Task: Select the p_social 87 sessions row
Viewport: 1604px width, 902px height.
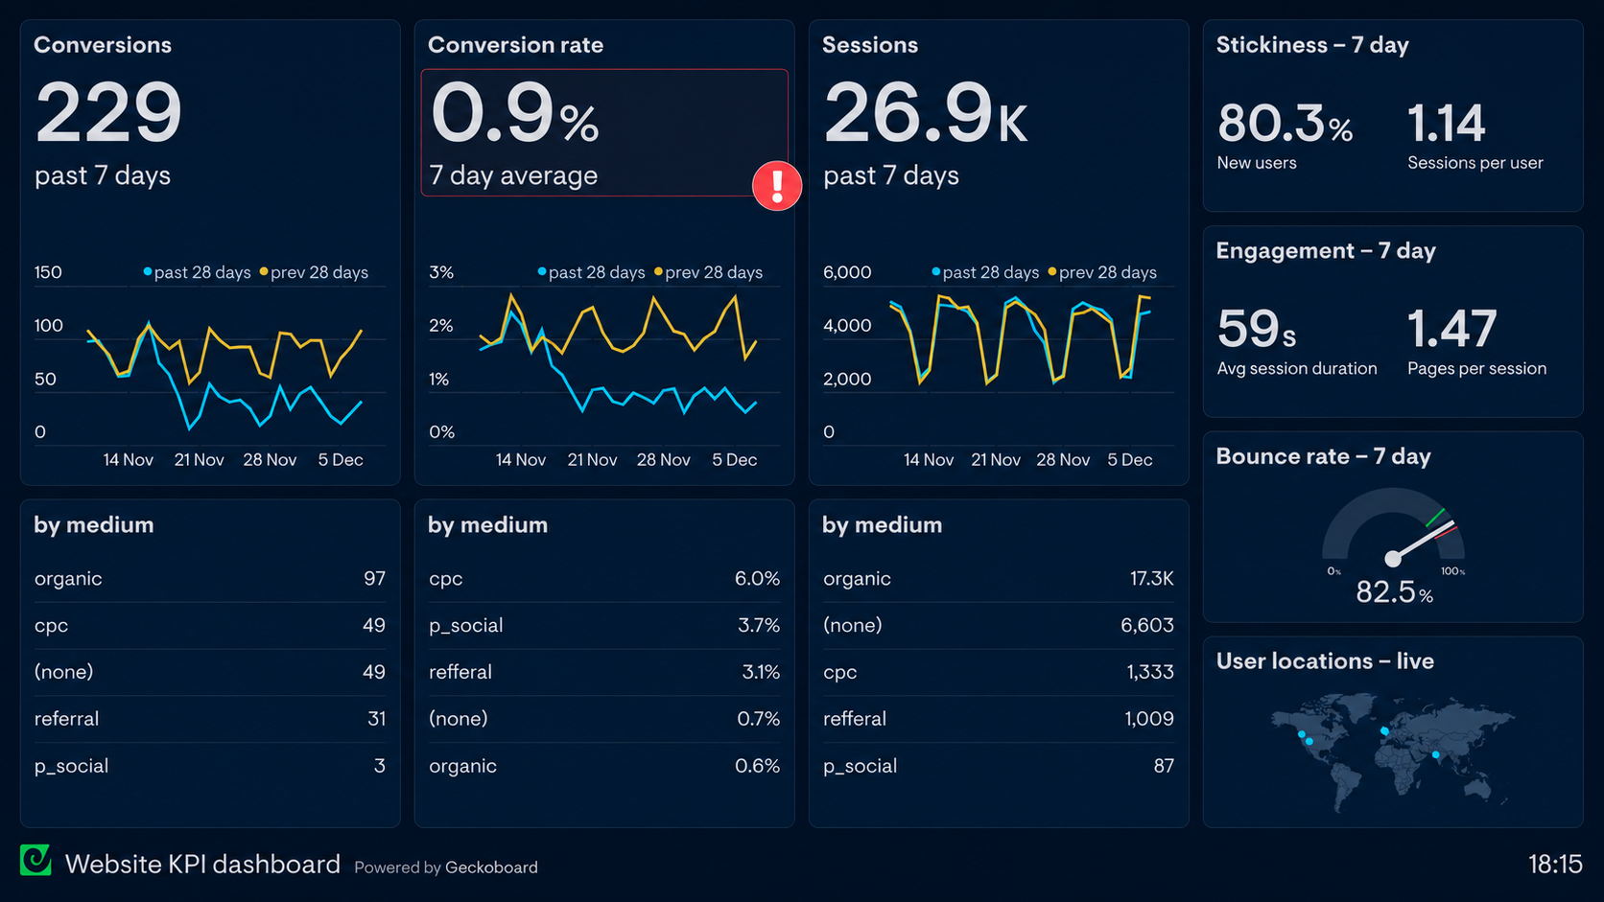Action: click(x=999, y=766)
